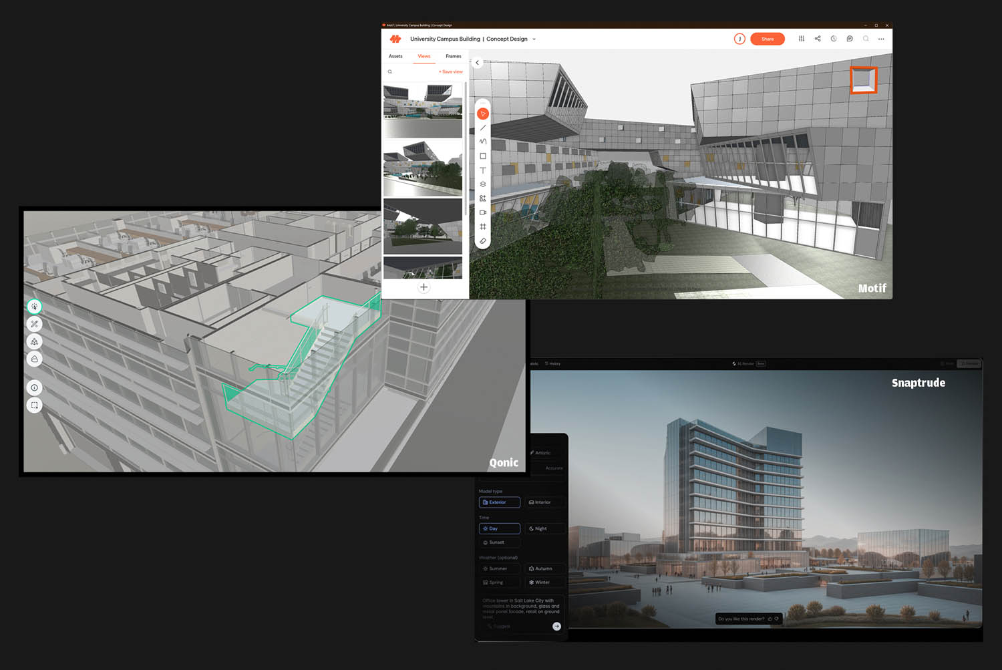The width and height of the screenshot is (1002, 670).
Task: Click the search magnifier in Motif header
Action: [866, 39]
